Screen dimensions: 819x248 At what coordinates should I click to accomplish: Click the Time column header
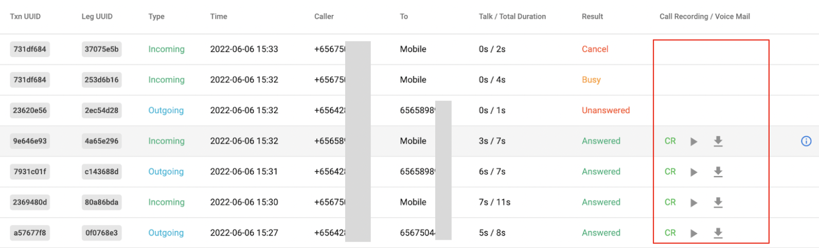coord(219,16)
